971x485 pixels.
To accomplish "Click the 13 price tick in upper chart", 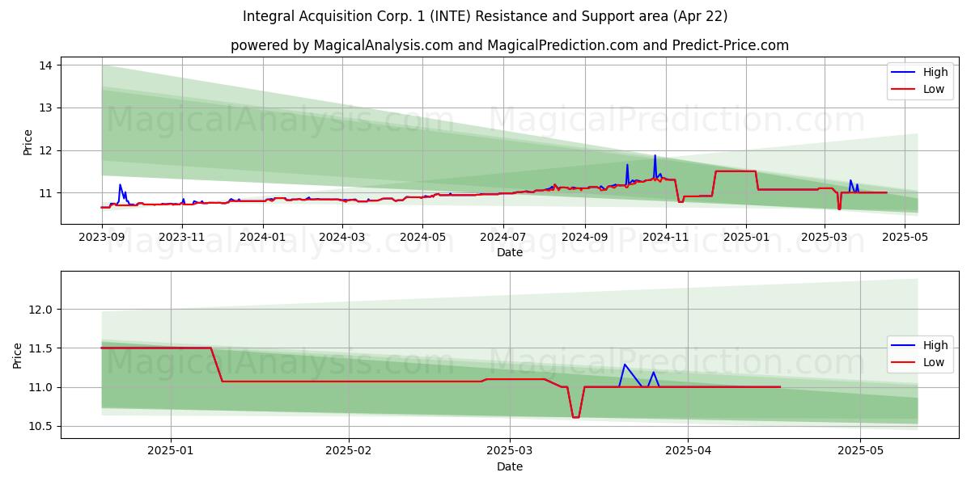I will click(48, 108).
